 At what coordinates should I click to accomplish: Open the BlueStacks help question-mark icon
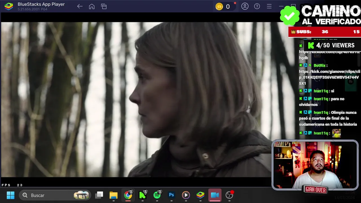[x=257, y=6]
